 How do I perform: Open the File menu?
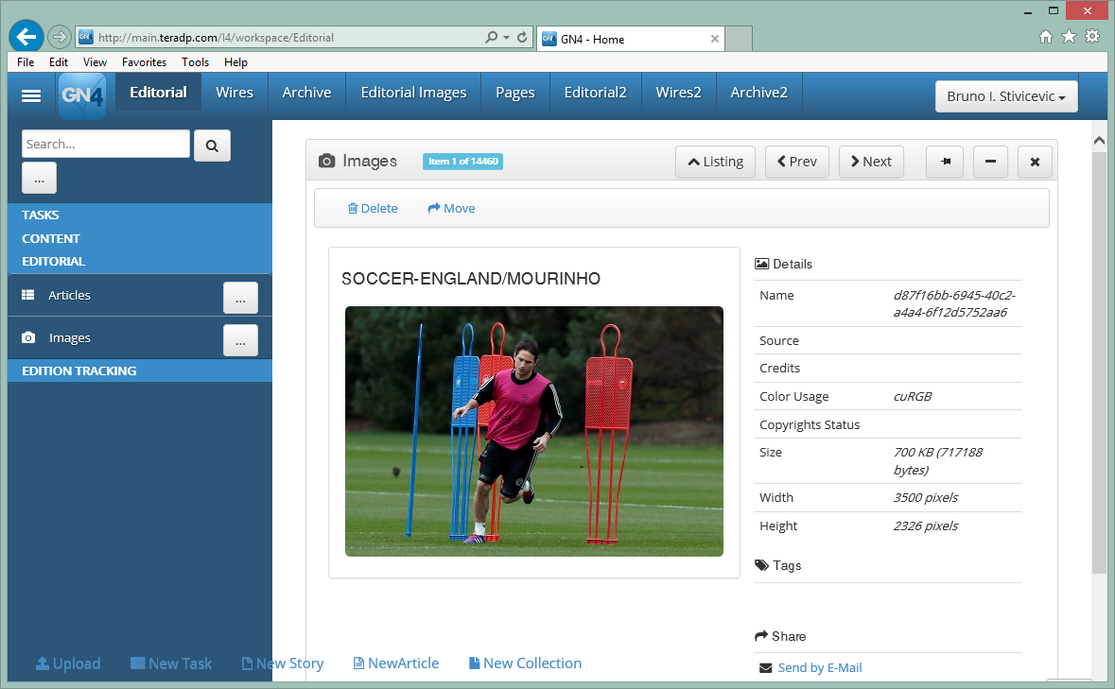pyautogui.click(x=26, y=62)
